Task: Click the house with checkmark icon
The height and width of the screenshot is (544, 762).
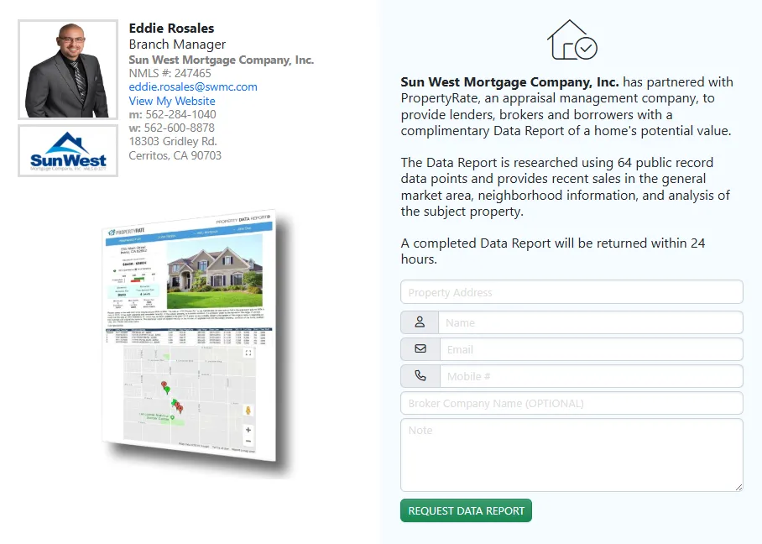Action: (572, 39)
